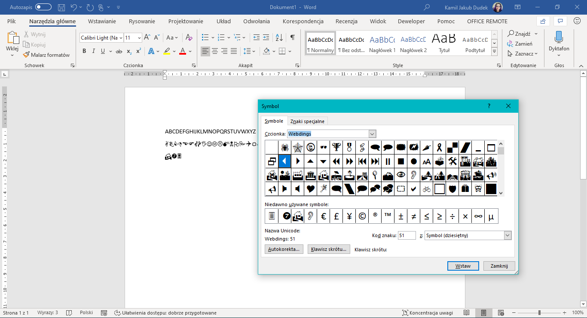This screenshot has width=587, height=318.
Task: Toggle underline formatting button
Action: [x=103, y=51]
